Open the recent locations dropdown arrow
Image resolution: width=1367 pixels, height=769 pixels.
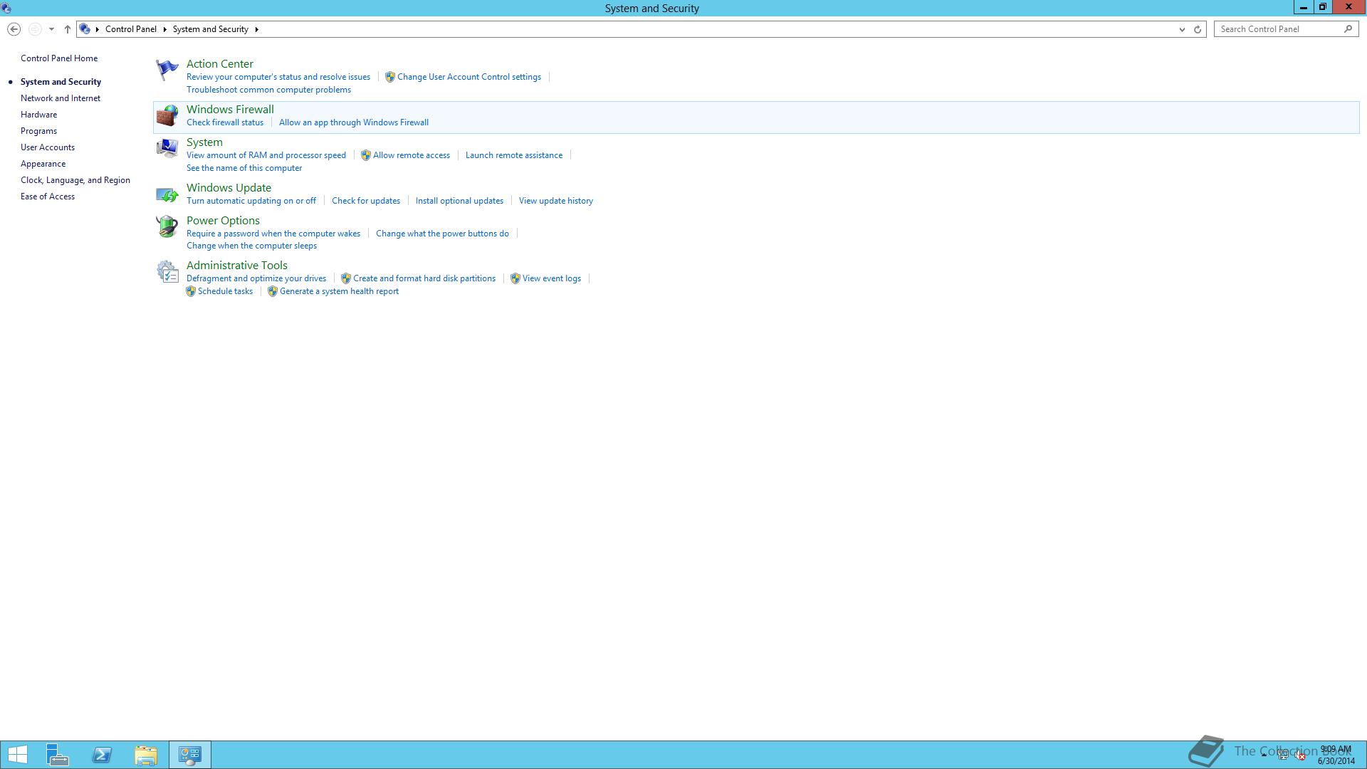(51, 29)
